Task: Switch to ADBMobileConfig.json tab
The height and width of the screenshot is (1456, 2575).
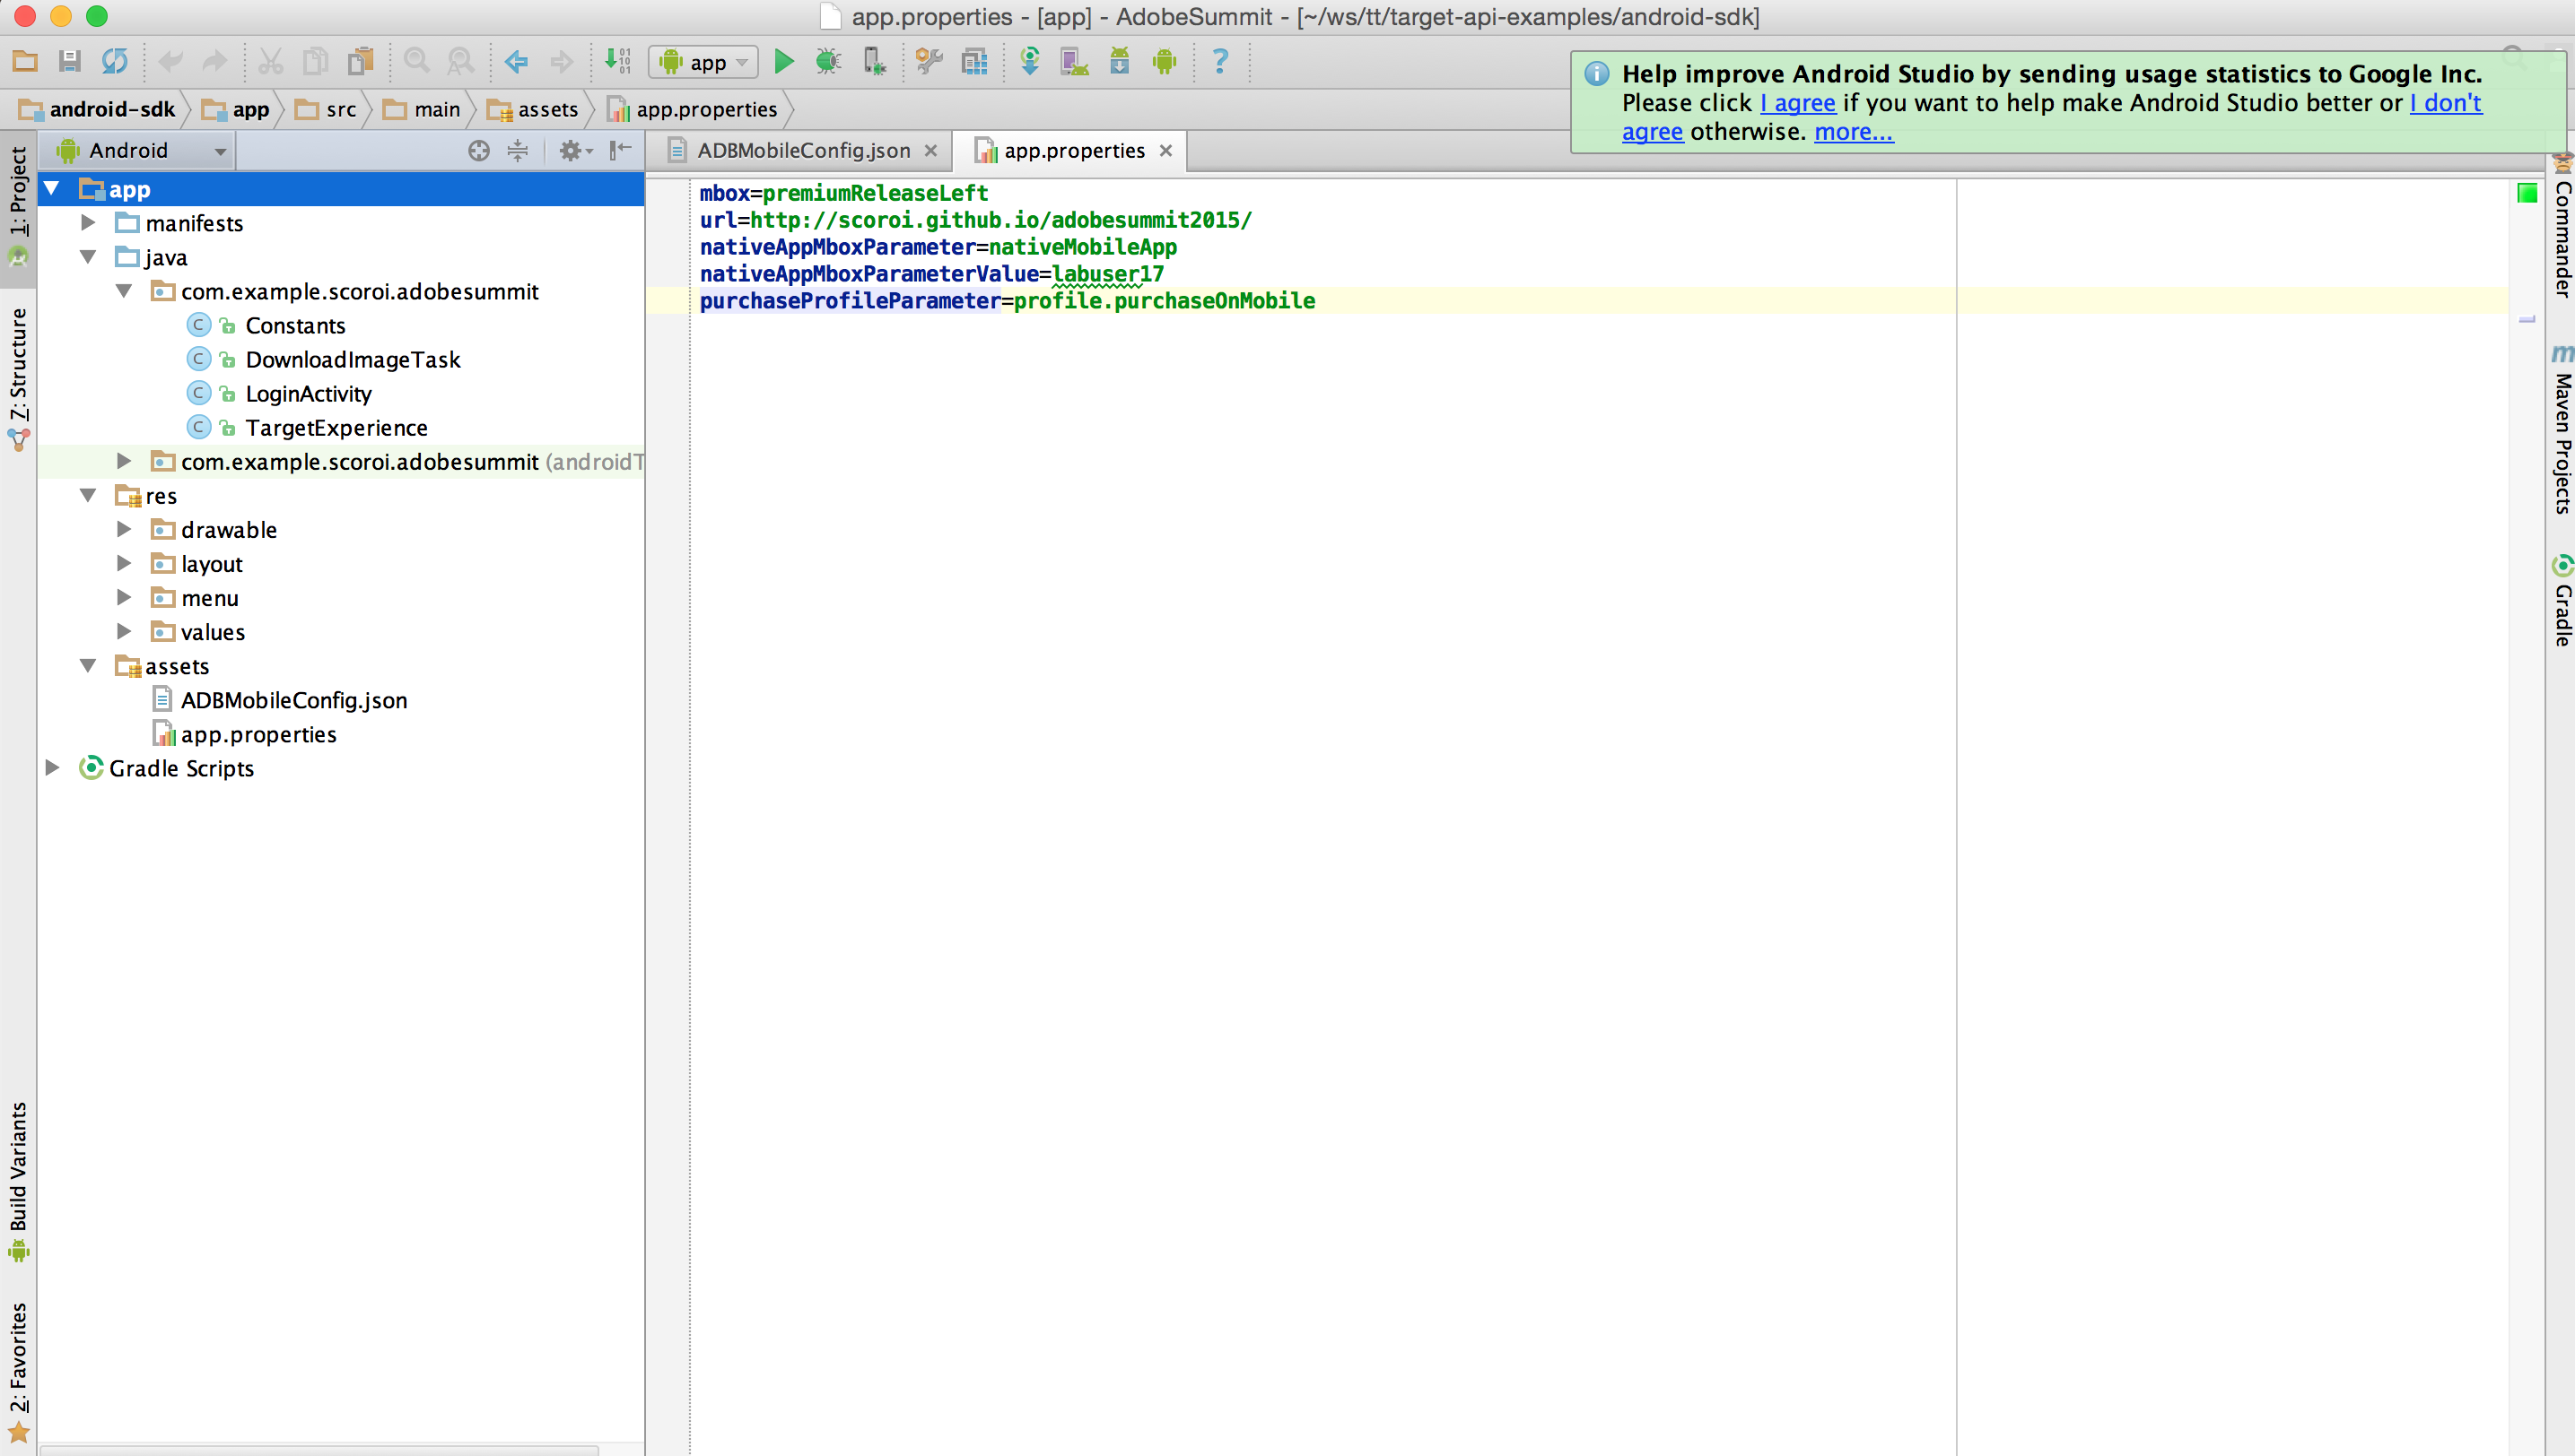Action: tap(803, 151)
